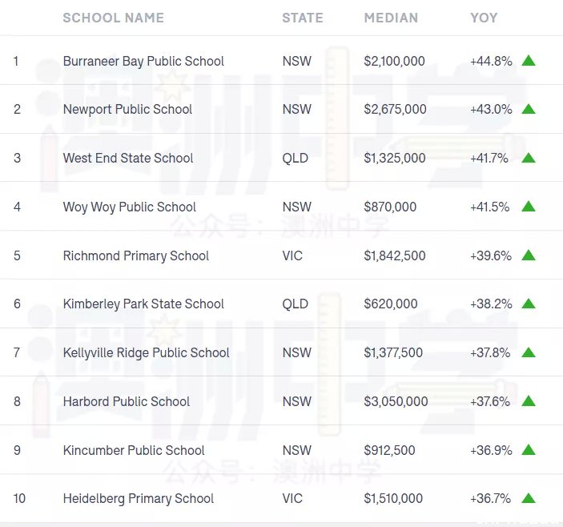Open Burraneer Bay Public School link

[143, 62]
